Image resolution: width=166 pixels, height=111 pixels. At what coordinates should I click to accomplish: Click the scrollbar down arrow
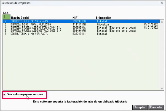point(162,88)
